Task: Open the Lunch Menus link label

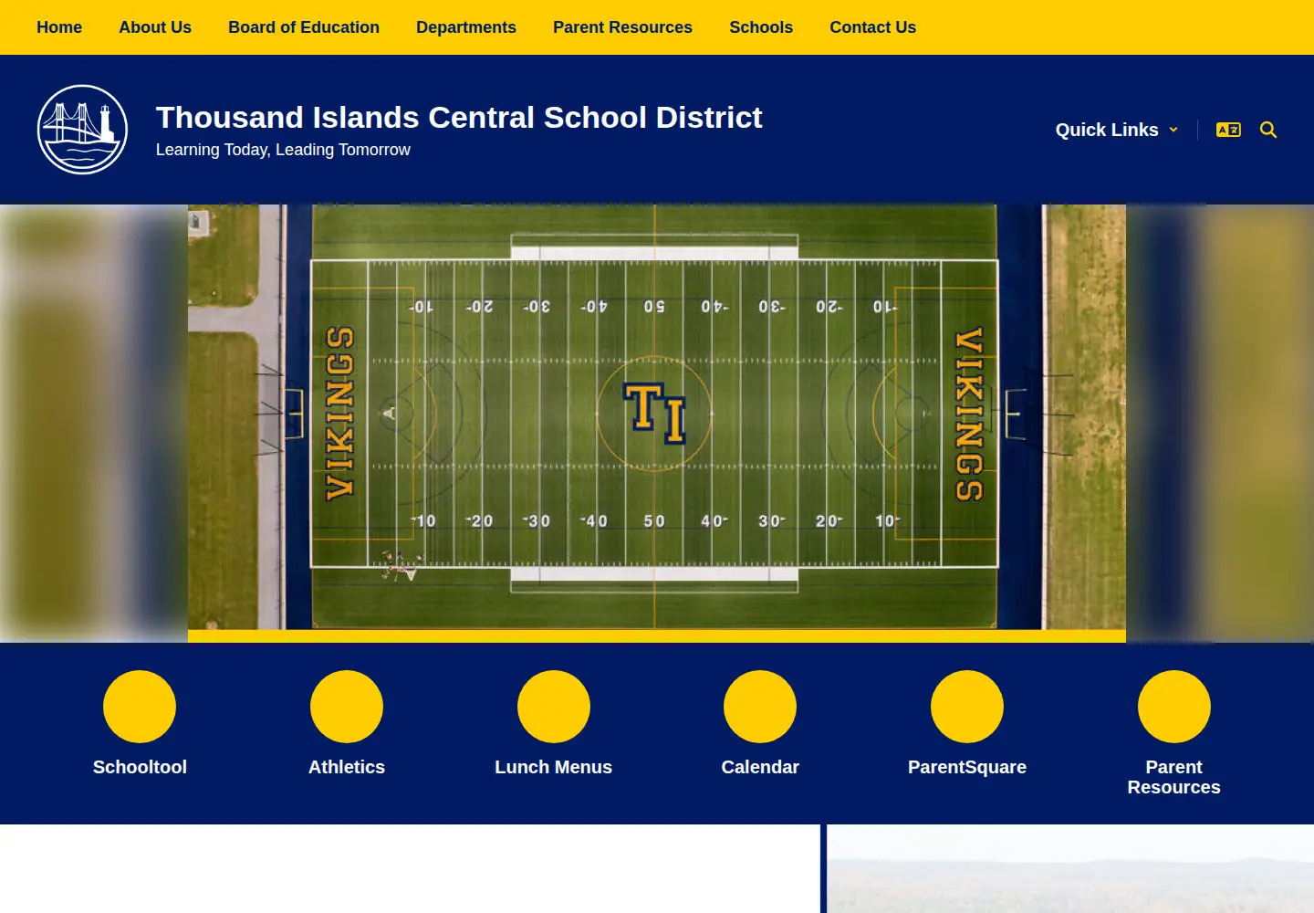Action: (x=554, y=767)
